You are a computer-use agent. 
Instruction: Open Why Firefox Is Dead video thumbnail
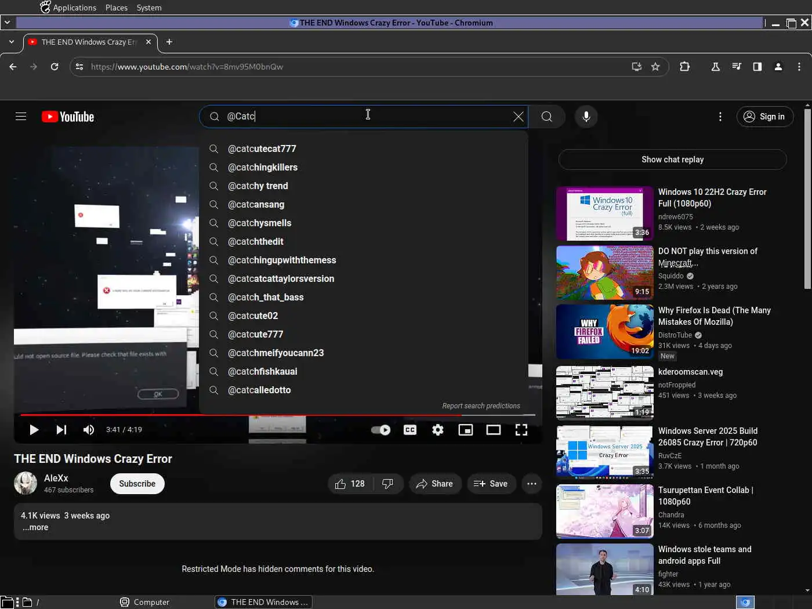coord(604,332)
